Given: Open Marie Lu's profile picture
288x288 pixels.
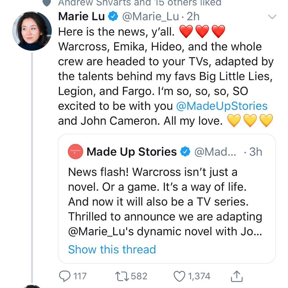Looking at the screenshot, I should [32, 31].
